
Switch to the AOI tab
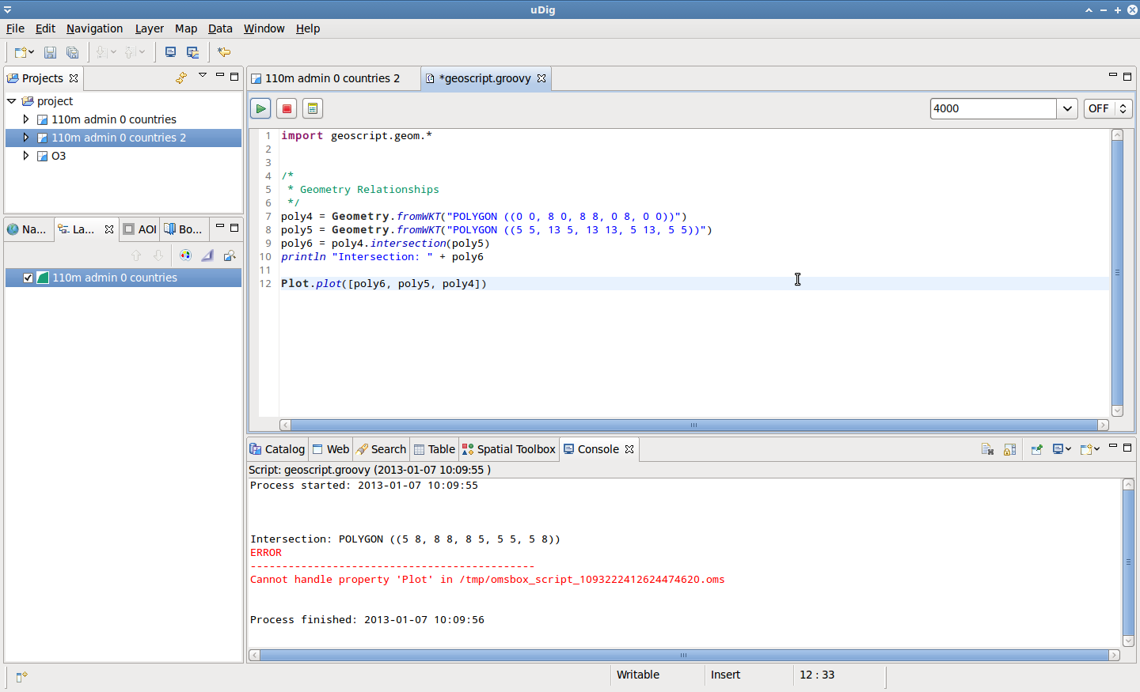click(140, 229)
